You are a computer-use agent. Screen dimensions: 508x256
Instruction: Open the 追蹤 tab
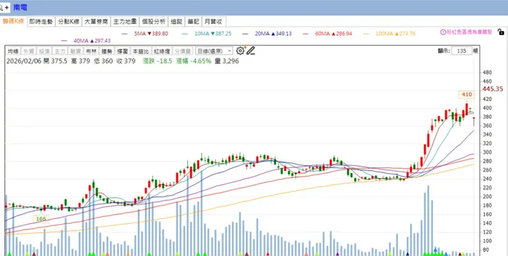(x=176, y=22)
